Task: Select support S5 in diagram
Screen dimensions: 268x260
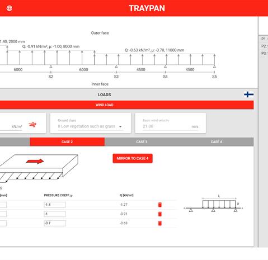Action: (214, 77)
